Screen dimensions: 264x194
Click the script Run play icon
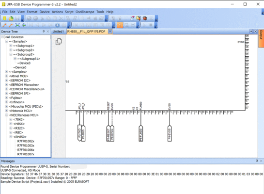coord(144,25)
